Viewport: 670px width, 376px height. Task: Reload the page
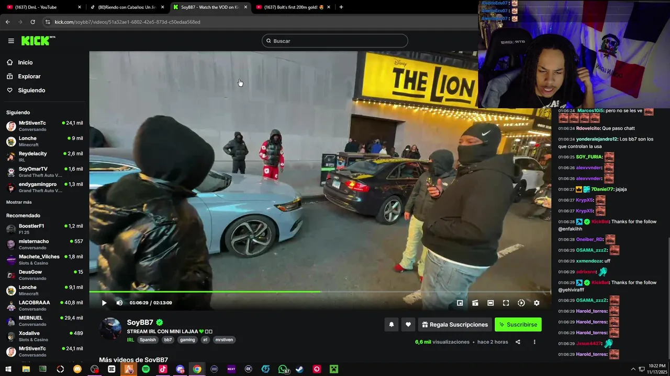pos(32,22)
